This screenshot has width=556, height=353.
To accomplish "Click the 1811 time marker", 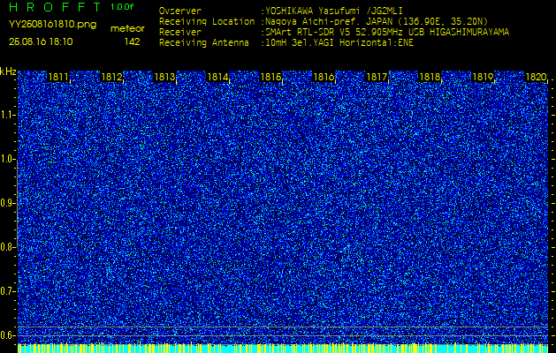I will (x=58, y=77).
